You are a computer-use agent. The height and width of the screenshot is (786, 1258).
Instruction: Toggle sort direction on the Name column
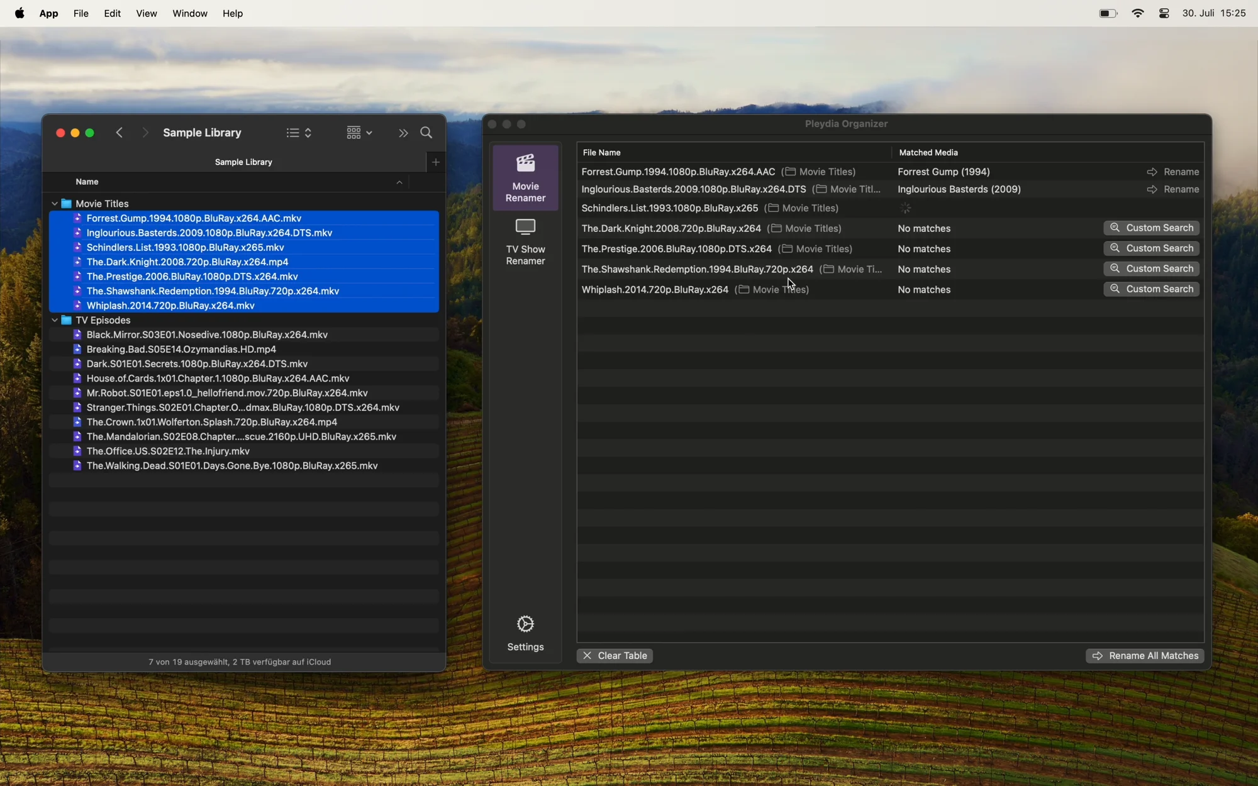[x=399, y=182]
